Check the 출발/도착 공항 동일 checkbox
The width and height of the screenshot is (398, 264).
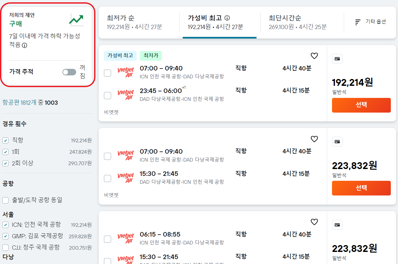pos(5,201)
